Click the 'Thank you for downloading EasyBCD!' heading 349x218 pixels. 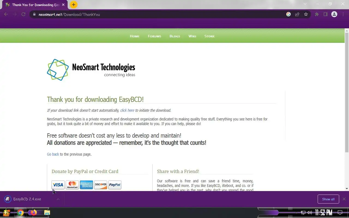(95, 99)
